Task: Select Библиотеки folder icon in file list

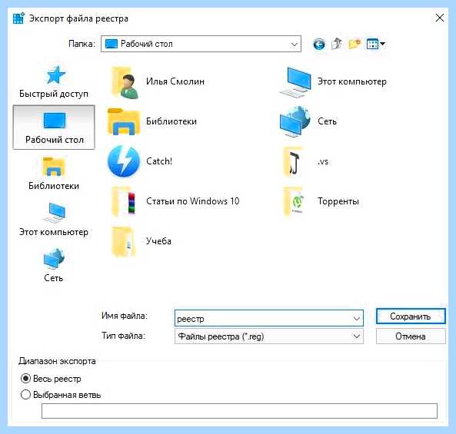Action: coord(124,121)
